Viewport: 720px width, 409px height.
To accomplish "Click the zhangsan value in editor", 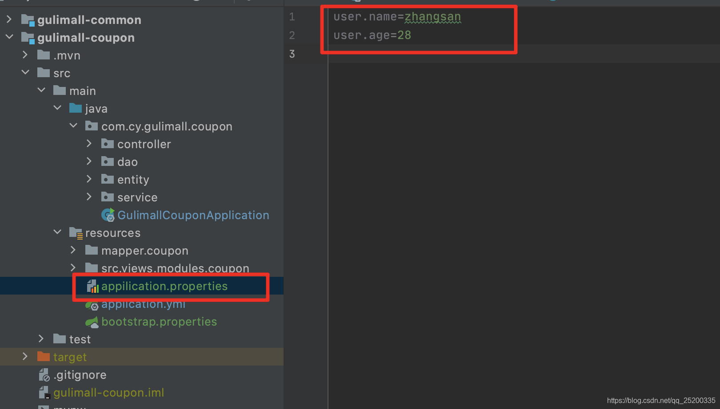I will (432, 17).
